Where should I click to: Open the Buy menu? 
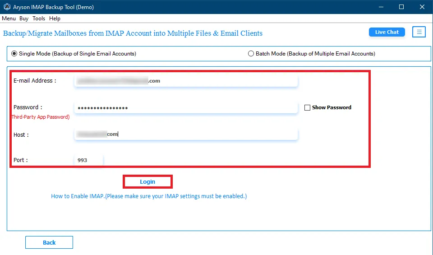(x=24, y=19)
